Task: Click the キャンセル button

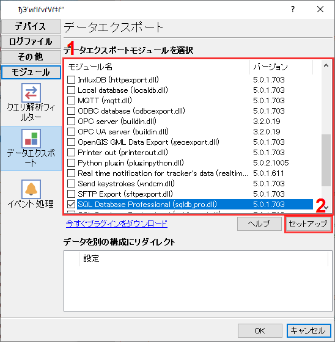Action: pyautogui.click(x=309, y=330)
